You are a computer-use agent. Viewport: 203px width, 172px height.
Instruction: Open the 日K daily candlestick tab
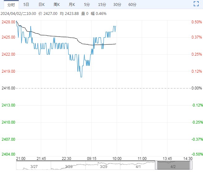[x=41, y=4]
